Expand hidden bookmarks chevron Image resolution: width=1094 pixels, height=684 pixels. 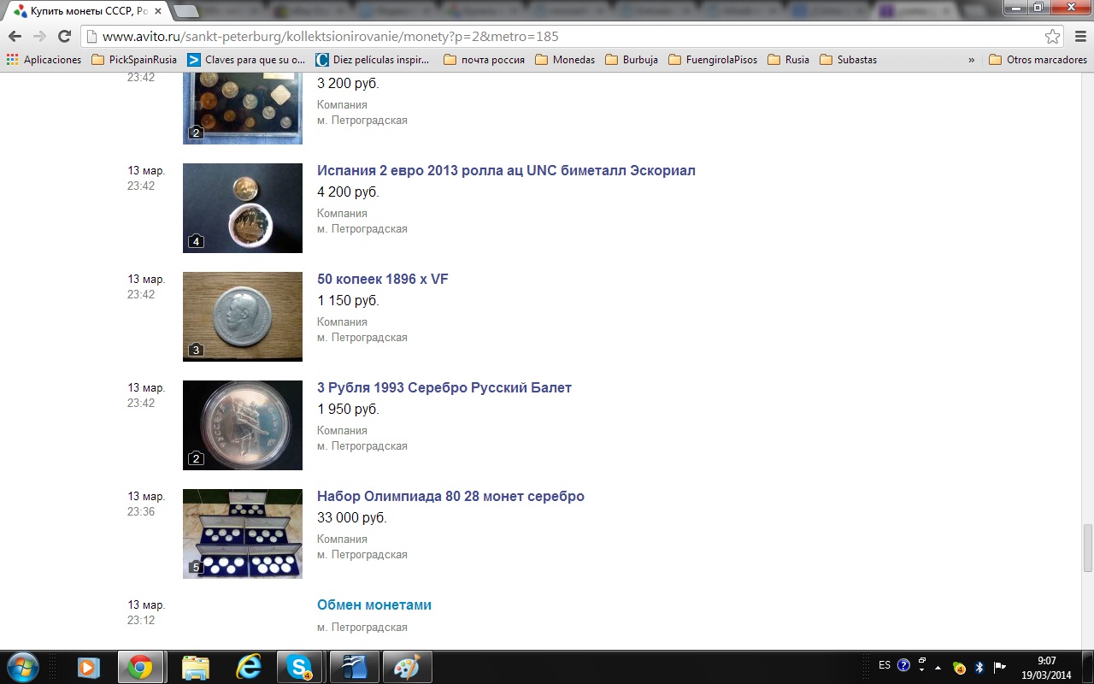[x=971, y=60]
